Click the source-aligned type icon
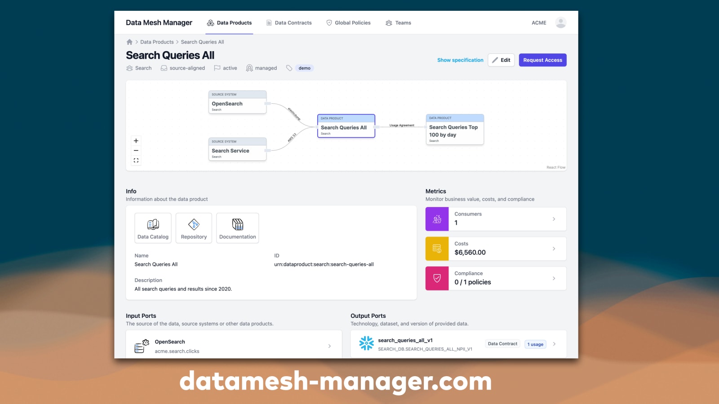Screen dimensions: 719x404 click(164, 68)
